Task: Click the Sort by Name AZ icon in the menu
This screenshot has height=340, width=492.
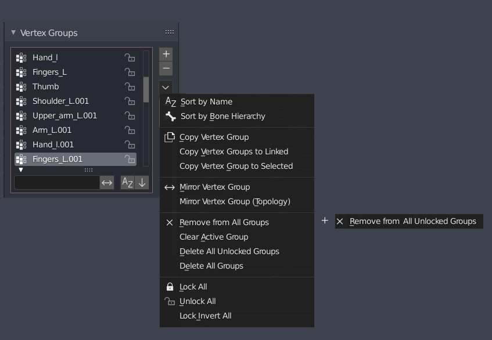Action: [170, 102]
